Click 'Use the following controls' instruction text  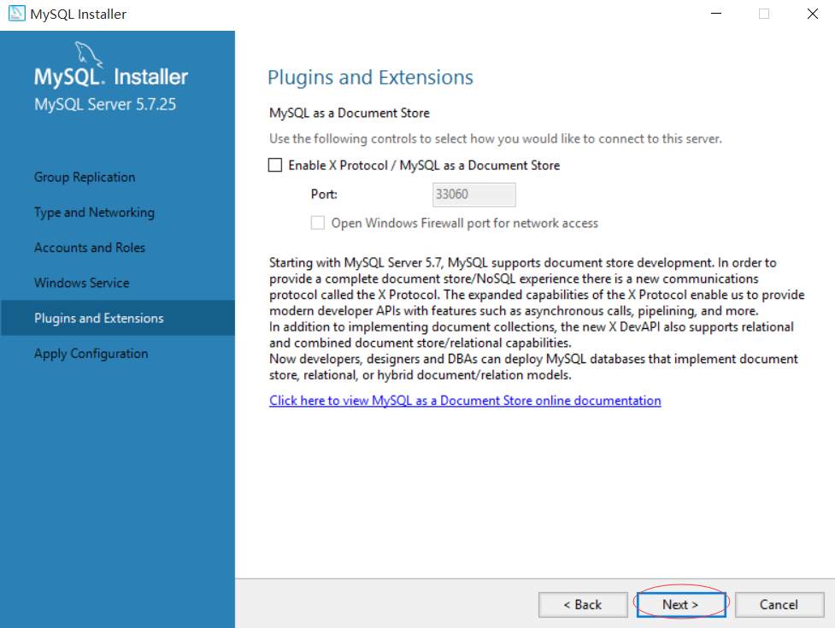(496, 139)
